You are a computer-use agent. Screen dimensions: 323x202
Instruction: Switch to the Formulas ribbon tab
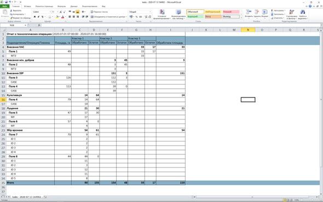coord(62,7)
